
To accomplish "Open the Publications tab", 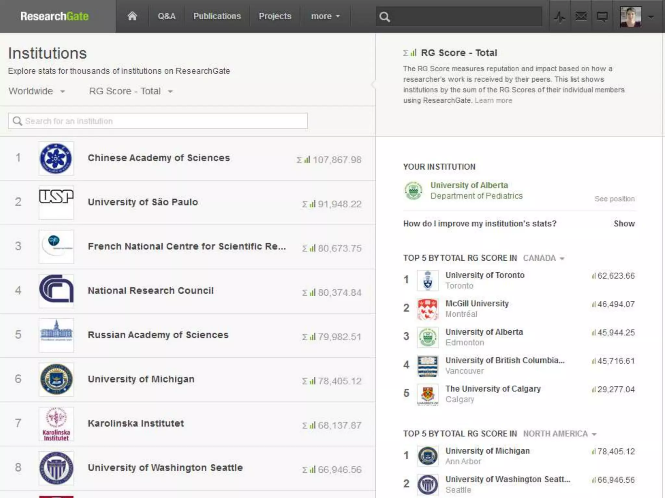I will click(217, 16).
